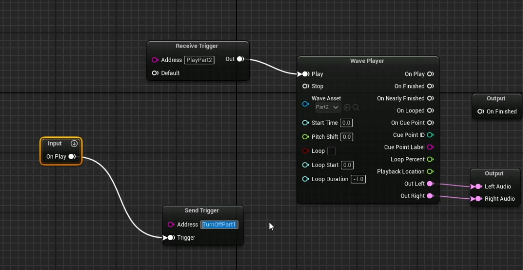The image size is (523, 270).
Task: Click the Loop Start input pin
Action: coord(306,165)
